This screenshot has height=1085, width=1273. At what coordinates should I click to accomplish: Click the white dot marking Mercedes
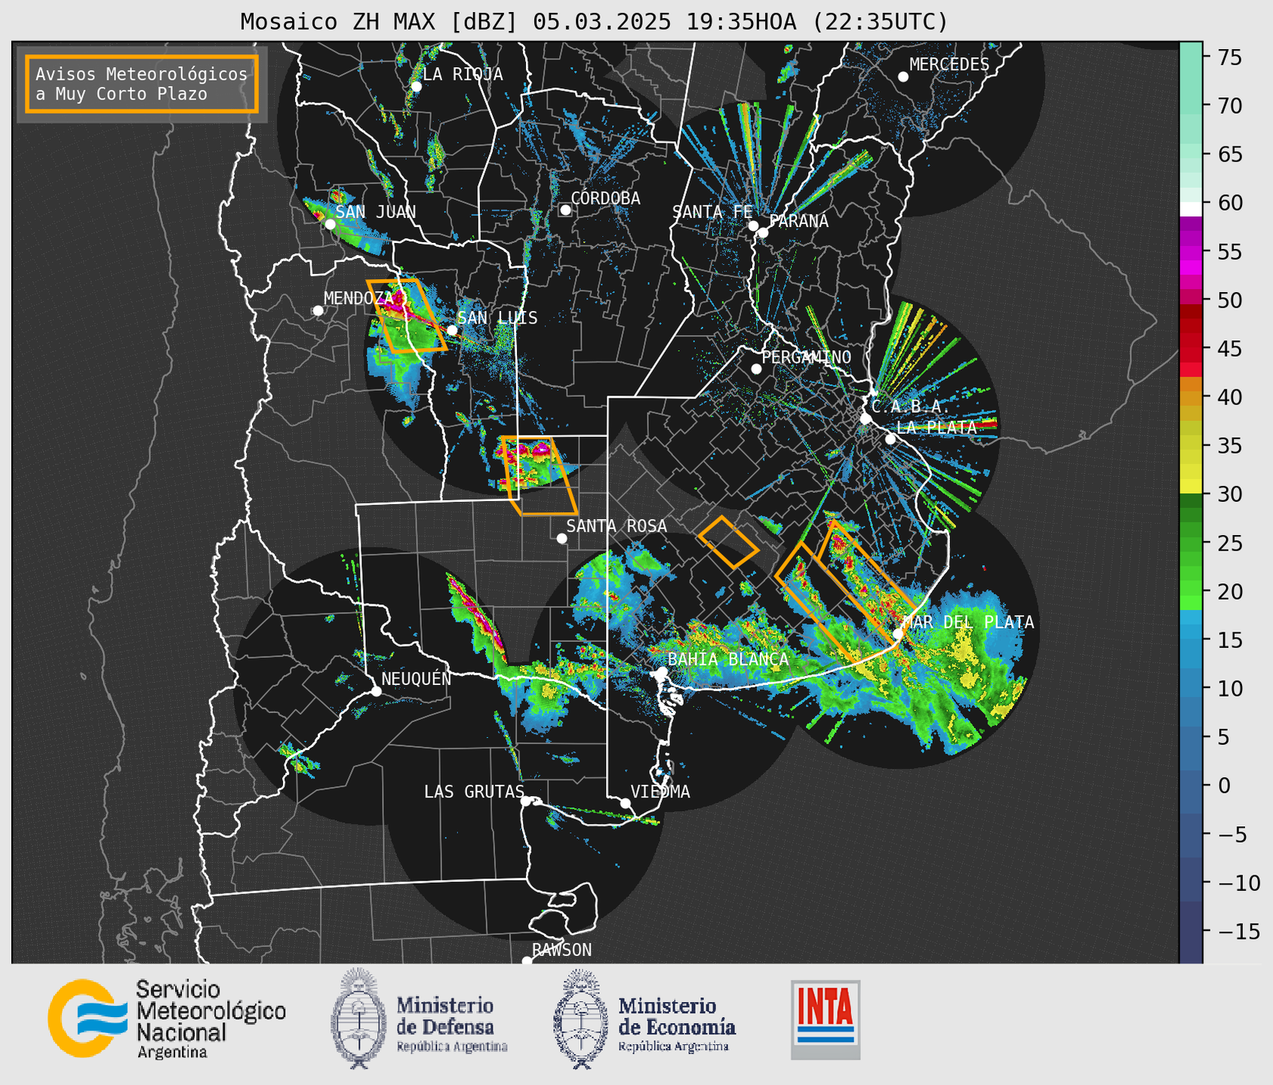coord(902,77)
